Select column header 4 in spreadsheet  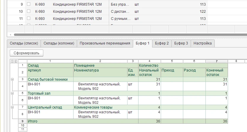149,61
